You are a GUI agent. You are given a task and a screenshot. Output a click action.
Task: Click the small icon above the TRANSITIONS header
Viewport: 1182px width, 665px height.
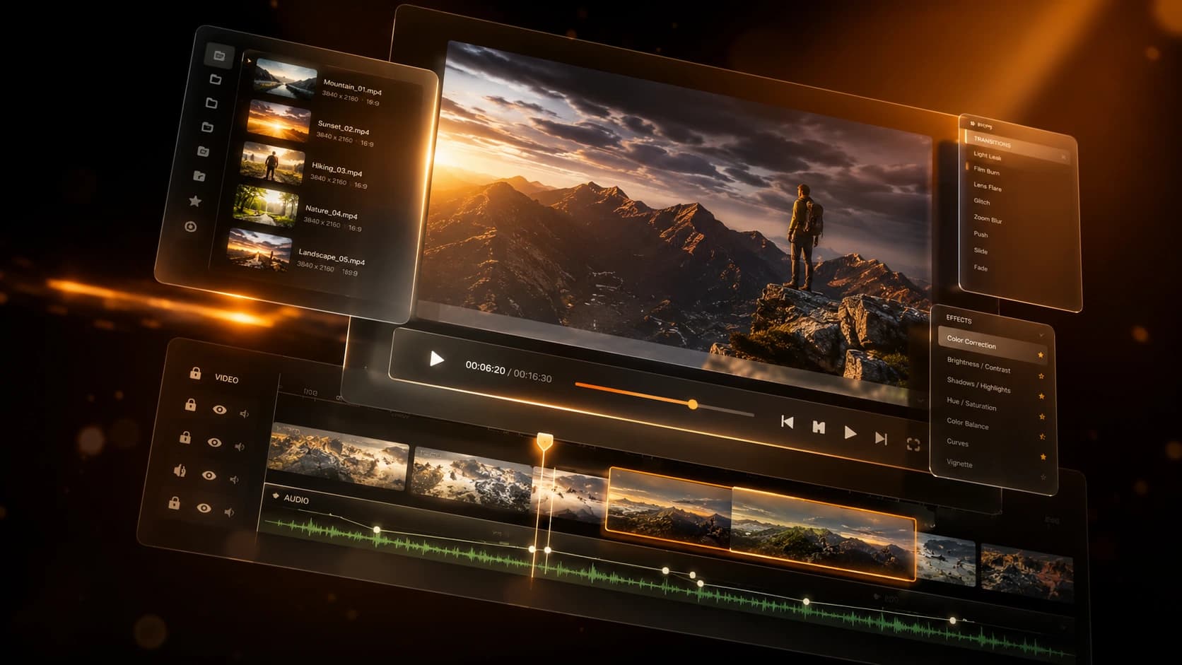(x=973, y=124)
